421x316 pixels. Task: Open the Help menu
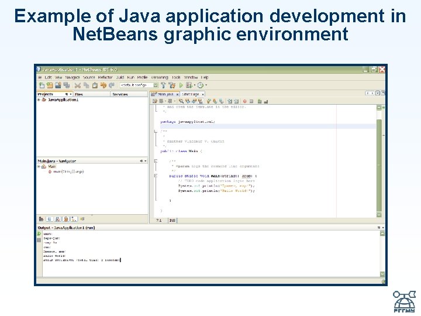coord(205,77)
